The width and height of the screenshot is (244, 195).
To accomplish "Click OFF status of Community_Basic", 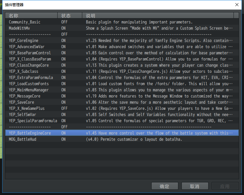I will click(64, 22).
